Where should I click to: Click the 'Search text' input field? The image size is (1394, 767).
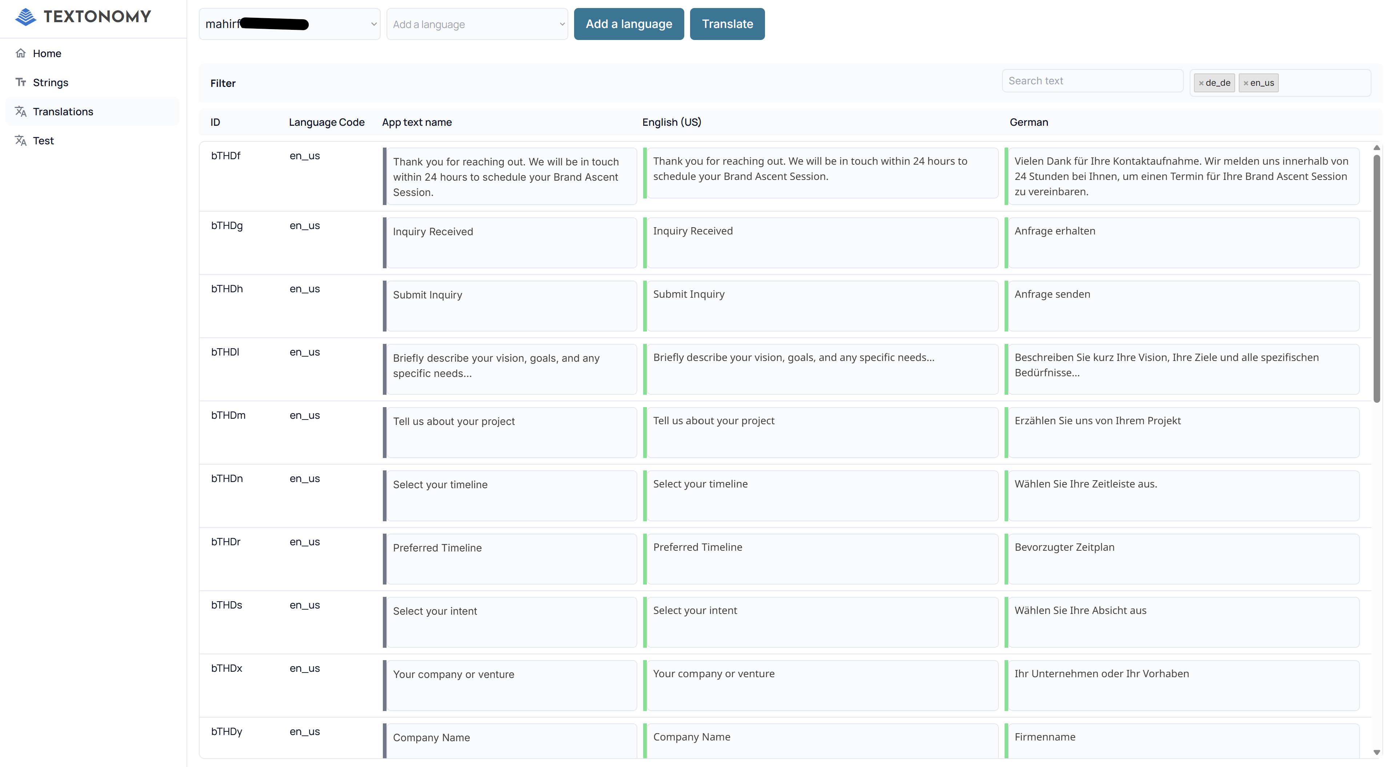coord(1093,81)
